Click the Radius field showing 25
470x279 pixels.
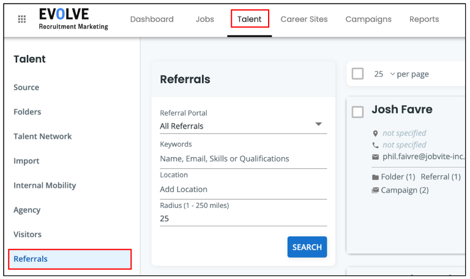coord(244,218)
